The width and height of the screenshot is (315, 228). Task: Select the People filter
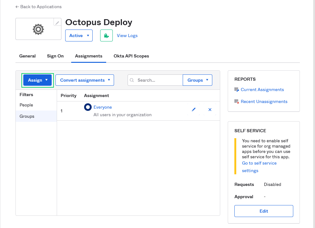[26, 105]
